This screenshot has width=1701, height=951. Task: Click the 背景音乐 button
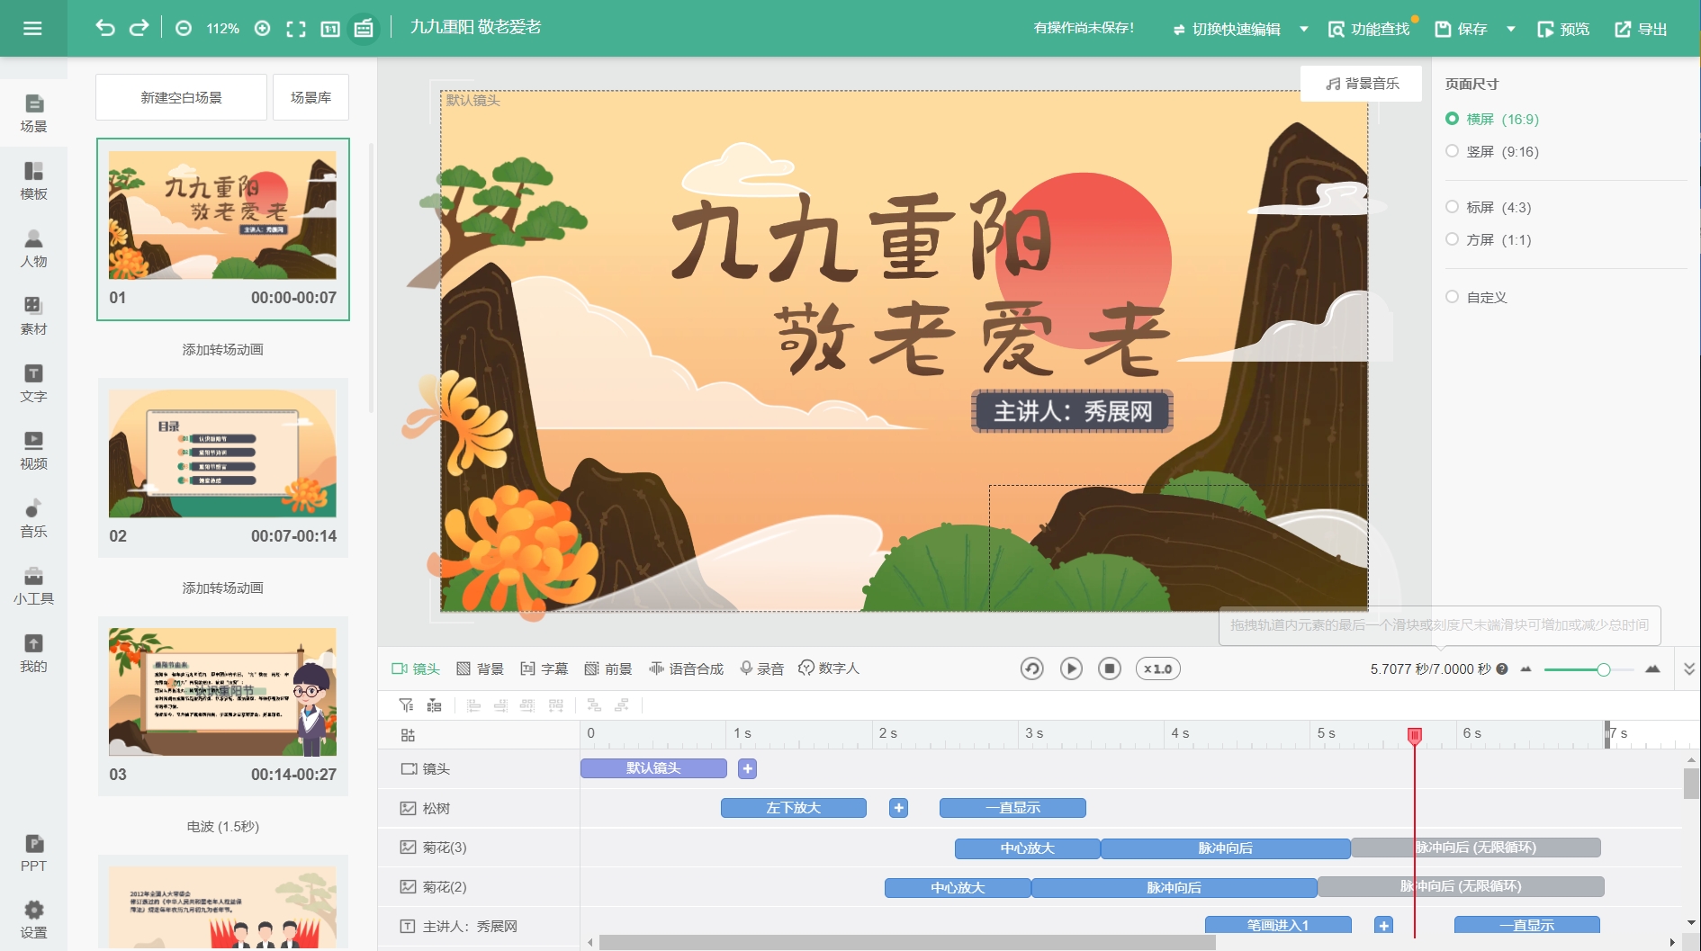1362,83
